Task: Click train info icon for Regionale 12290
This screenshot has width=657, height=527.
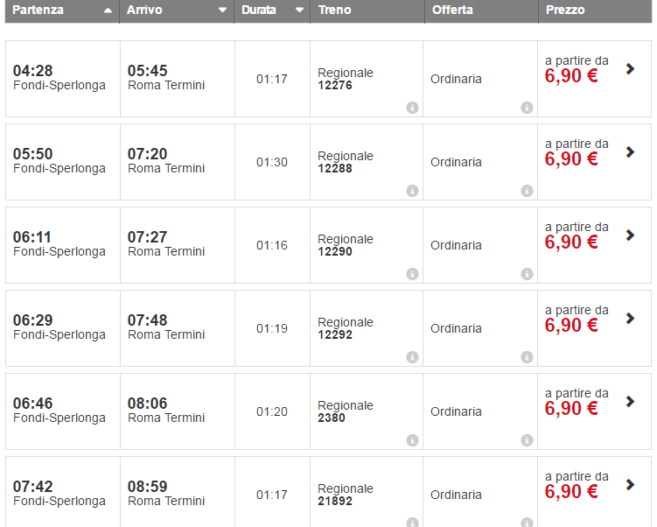Action: click(x=412, y=274)
